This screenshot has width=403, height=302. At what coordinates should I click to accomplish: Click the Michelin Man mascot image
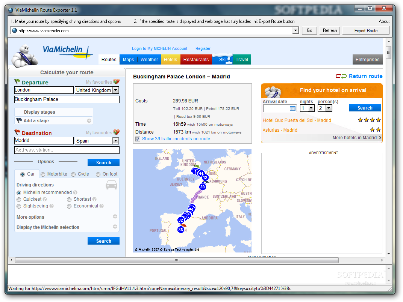click(25, 56)
